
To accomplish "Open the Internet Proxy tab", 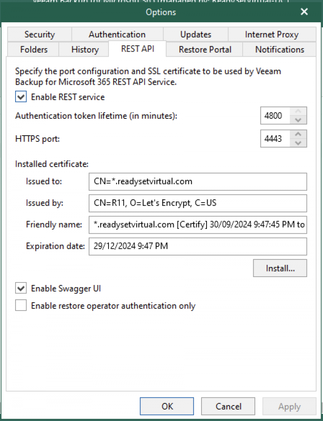I will pyautogui.click(x=272, y=34).
